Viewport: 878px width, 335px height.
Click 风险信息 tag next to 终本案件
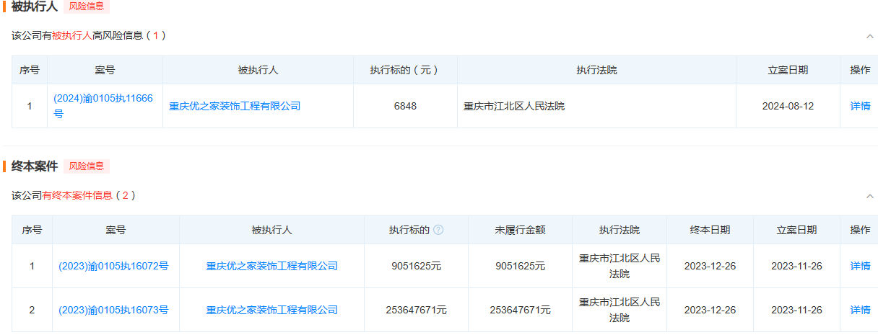coord(87,166)
